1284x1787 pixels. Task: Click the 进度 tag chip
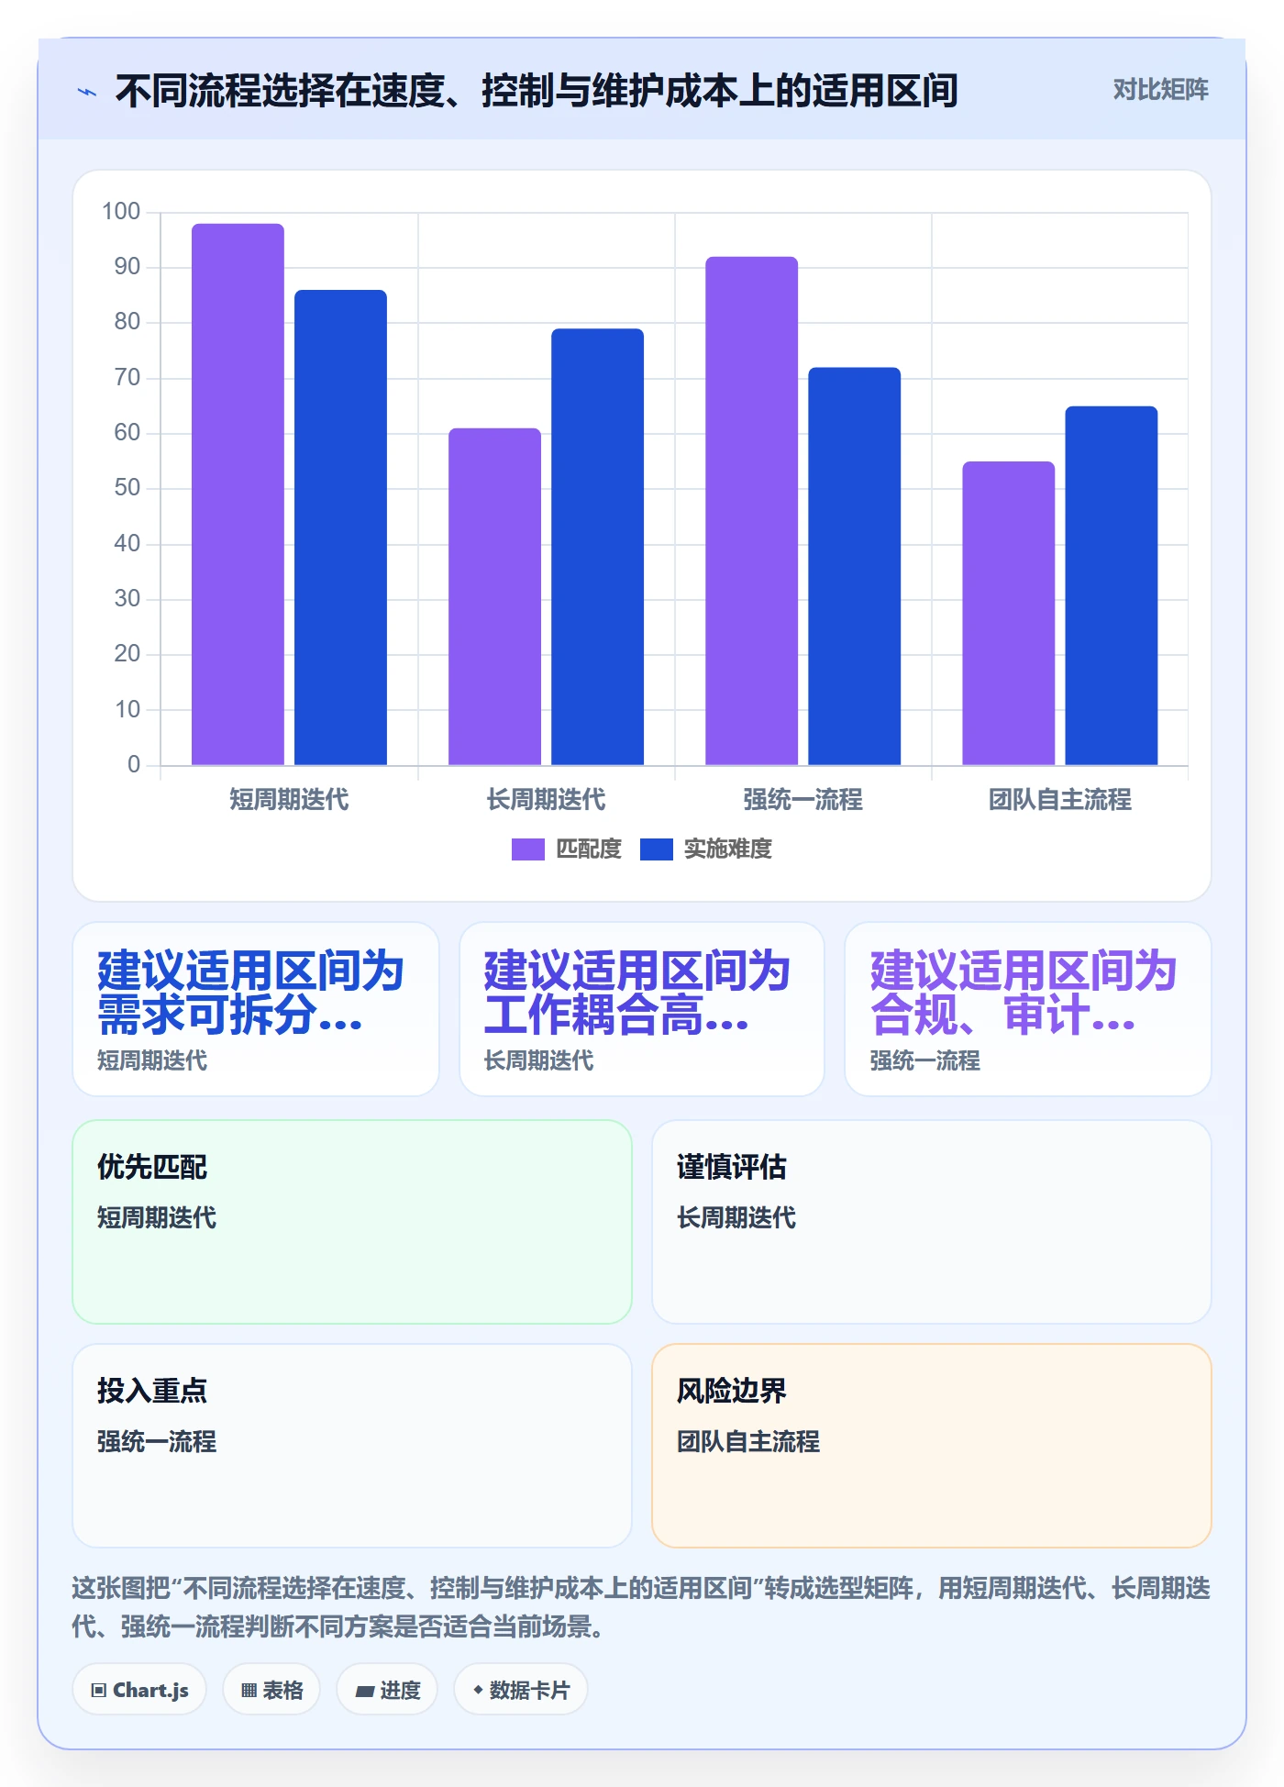[x=387, y=1690]
